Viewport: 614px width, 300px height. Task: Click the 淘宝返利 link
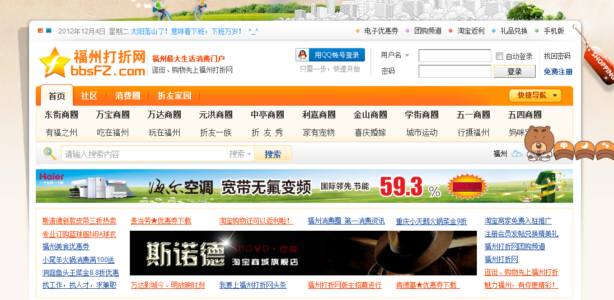[471, 31]
